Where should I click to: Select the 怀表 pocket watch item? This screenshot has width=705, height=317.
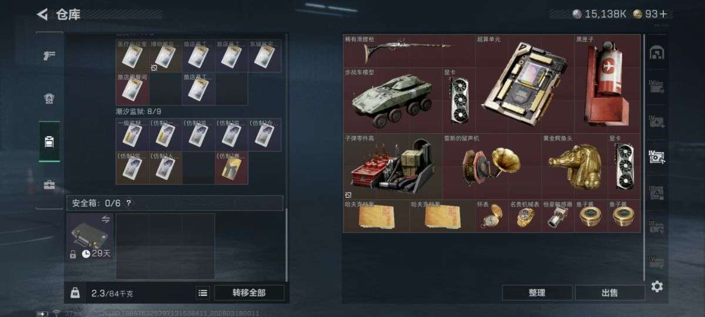coord(492,216)
